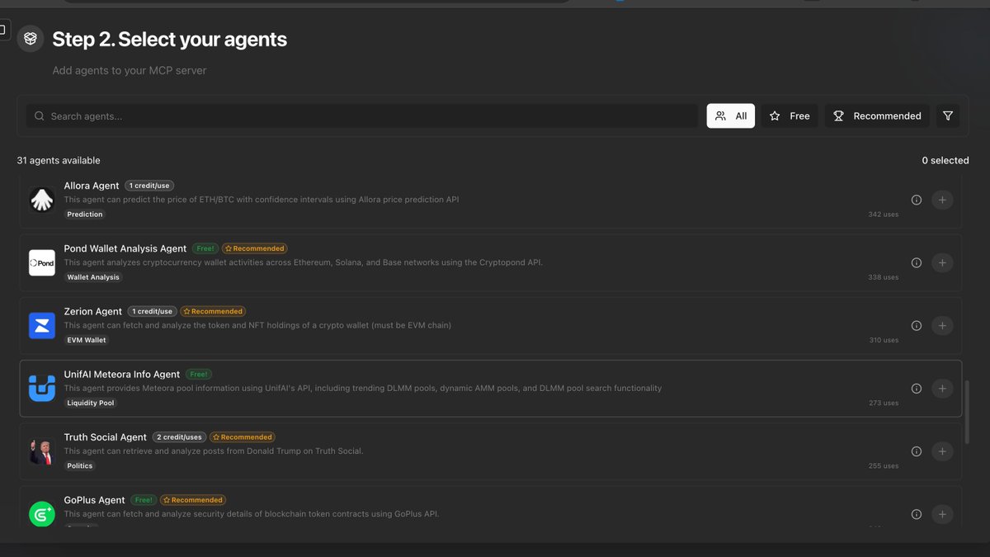Click the UnifAI Meteora agent logo
Viewport: 990px width, 557px height.
(42, 388)
